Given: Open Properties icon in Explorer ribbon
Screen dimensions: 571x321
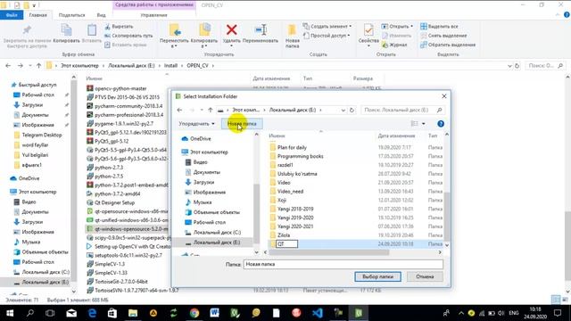Looking at the screenshot, I should (368, 29).
